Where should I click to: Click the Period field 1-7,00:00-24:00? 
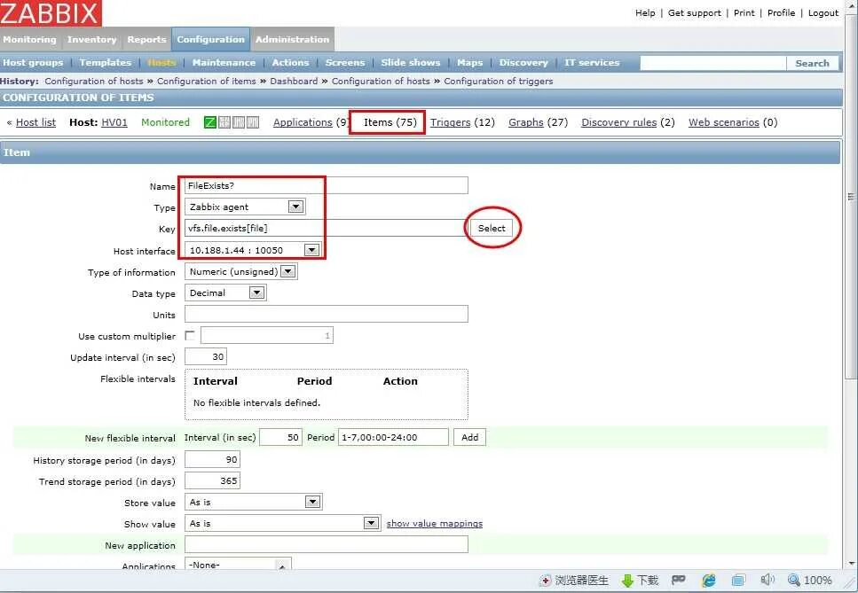click(393, 437)
